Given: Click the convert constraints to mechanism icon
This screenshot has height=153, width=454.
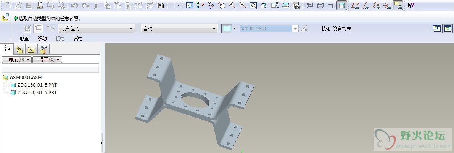Looking at the screenshot, I should tap(50, 28).
